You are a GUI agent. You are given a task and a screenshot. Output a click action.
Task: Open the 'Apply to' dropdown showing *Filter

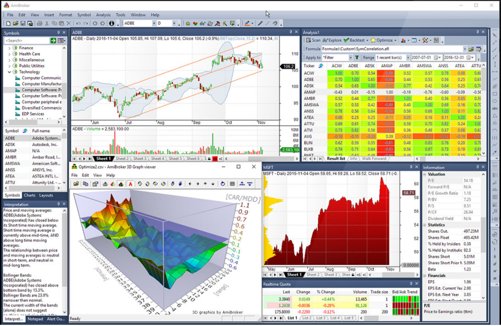tap(351, 57)
